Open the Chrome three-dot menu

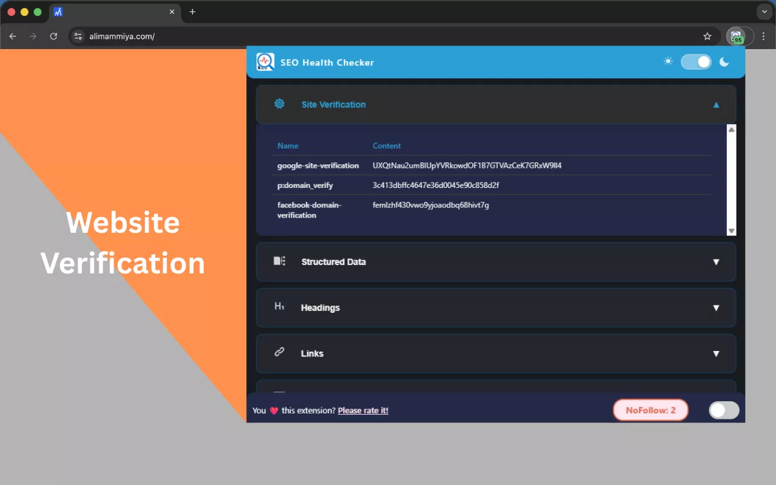tap(763, 36)
